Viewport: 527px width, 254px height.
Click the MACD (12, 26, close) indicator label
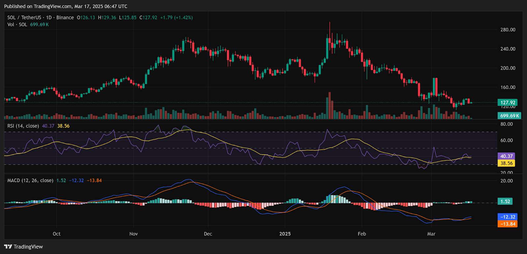point(30,180)
